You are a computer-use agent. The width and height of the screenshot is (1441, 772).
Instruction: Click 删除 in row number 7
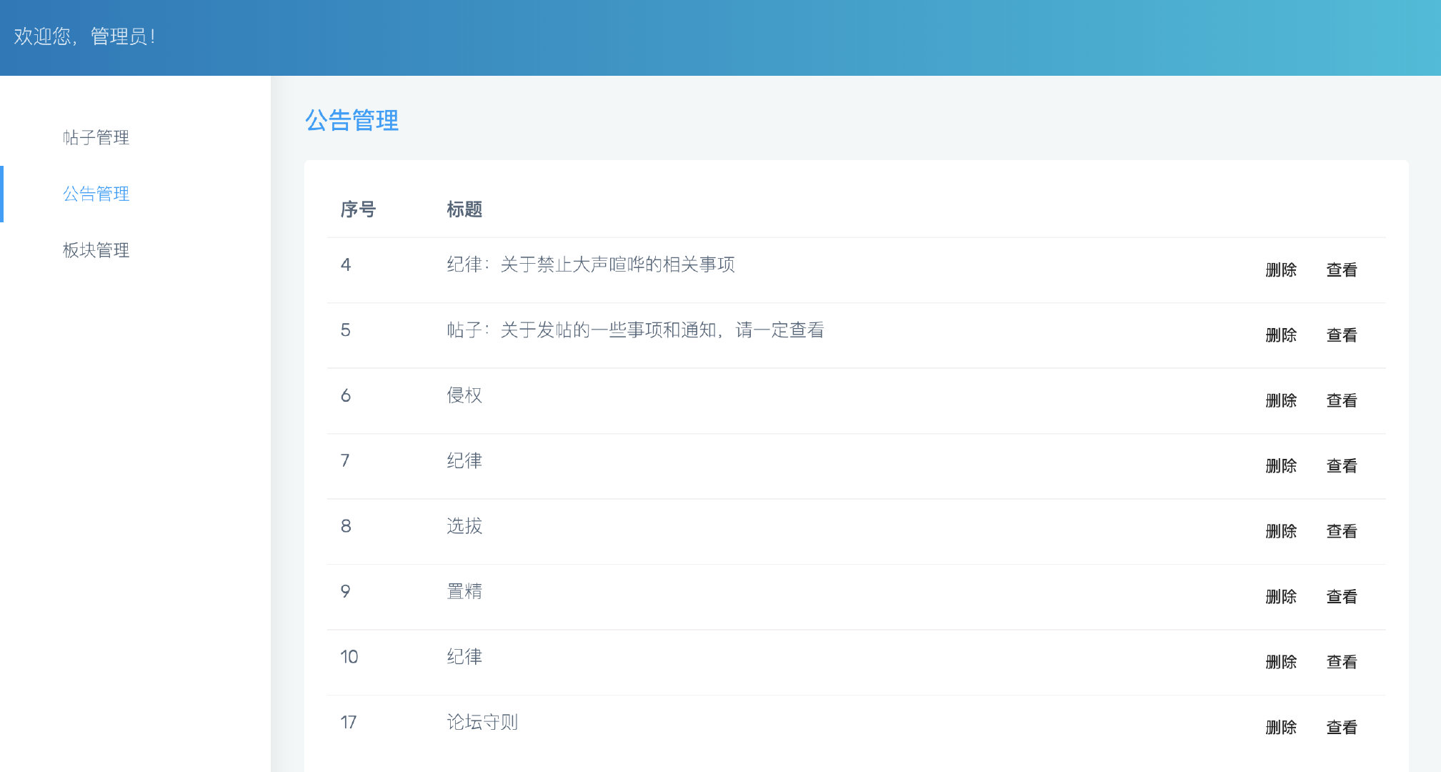pyautogui.click(x=1281, y=466)
